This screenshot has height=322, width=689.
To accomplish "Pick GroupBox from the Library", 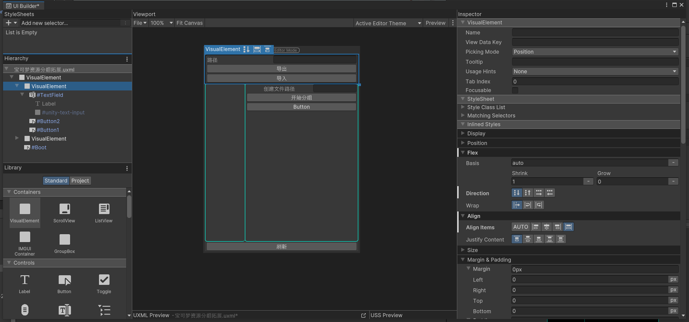I will tap(64, 243).
